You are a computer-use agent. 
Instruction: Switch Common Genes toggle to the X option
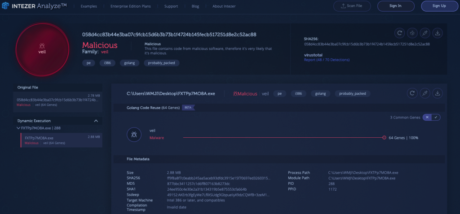tap(427, 117)
